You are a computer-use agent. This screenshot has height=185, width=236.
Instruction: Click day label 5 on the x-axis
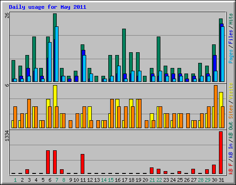(x=43, y=180)
